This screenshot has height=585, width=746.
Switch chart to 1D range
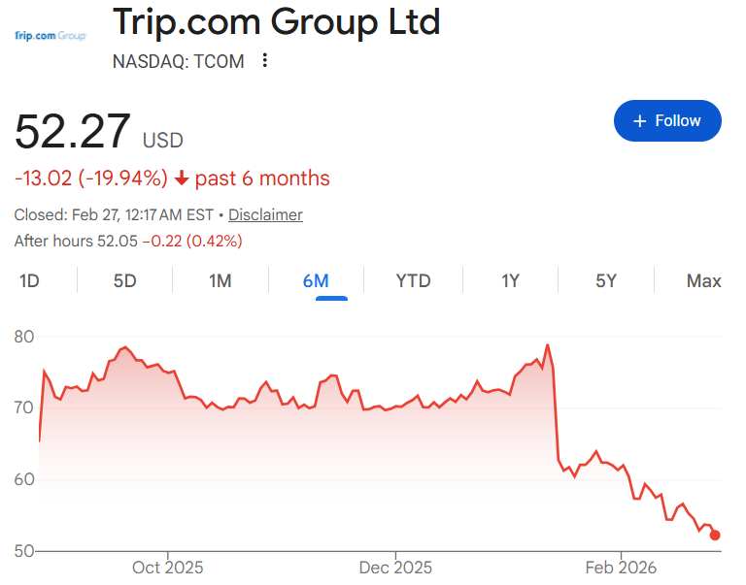click(x=29, y=281)
